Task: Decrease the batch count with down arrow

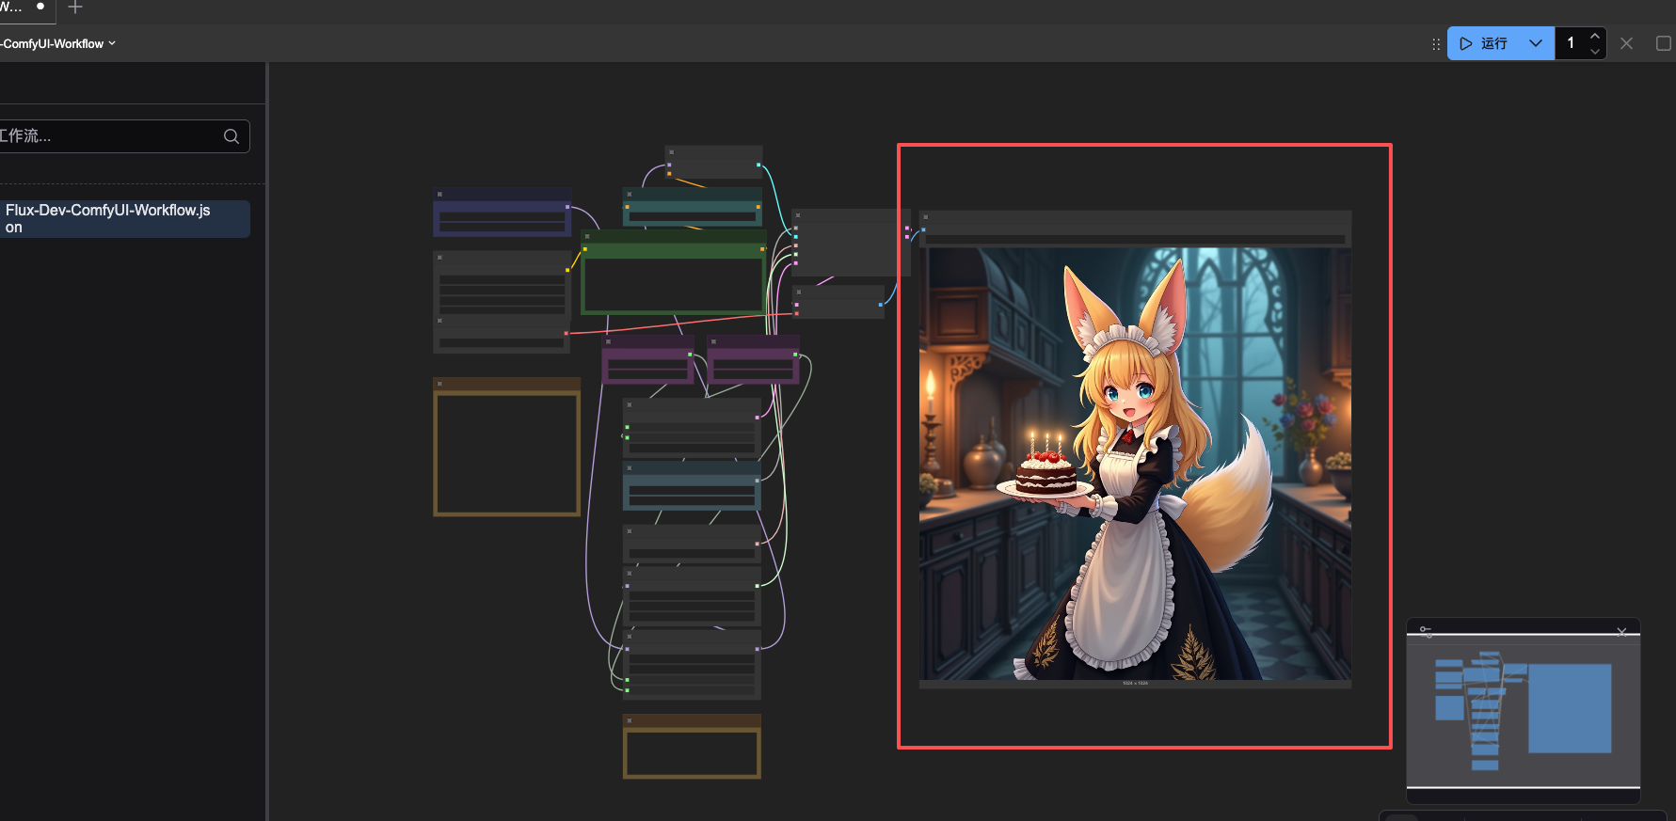Action: pos(1594,51)
